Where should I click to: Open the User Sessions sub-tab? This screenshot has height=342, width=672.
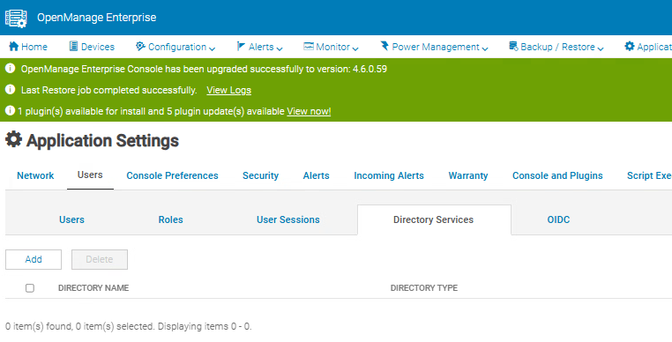click(x=288, y=219)
